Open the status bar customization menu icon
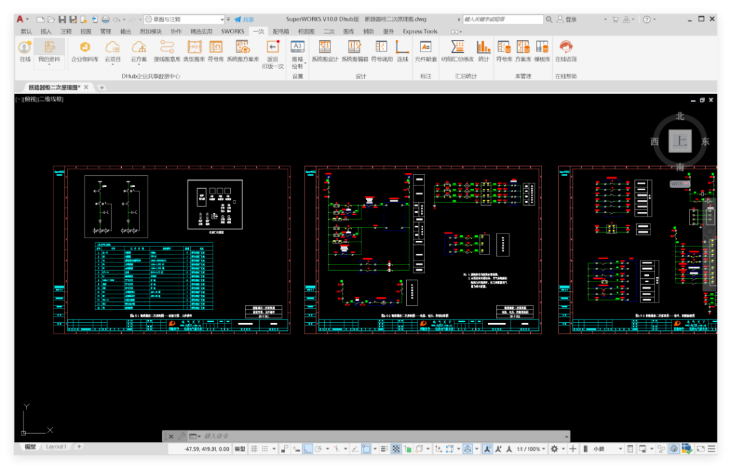The image size is (731, 469). pyautogui.click(x=711, y=449)
